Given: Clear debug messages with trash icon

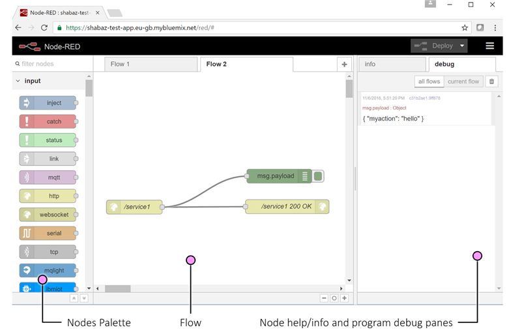Looking at the screenshot, I should tap(491, 82).
